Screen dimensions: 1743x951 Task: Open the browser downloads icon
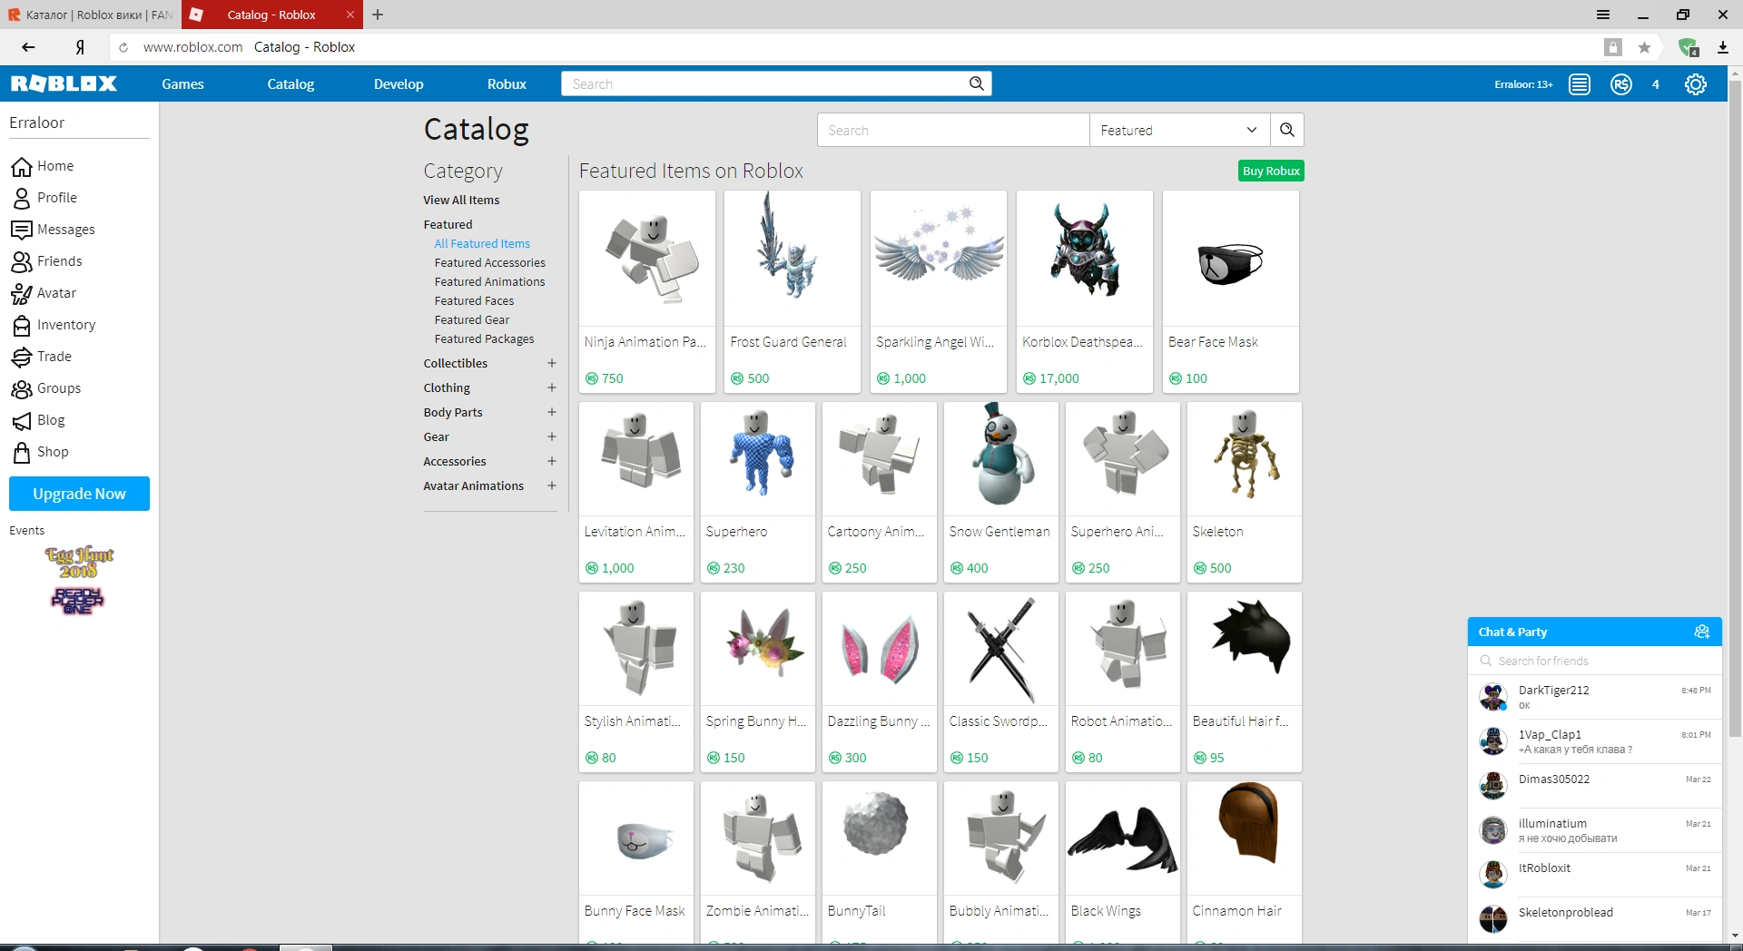(x=1722, y=47)
